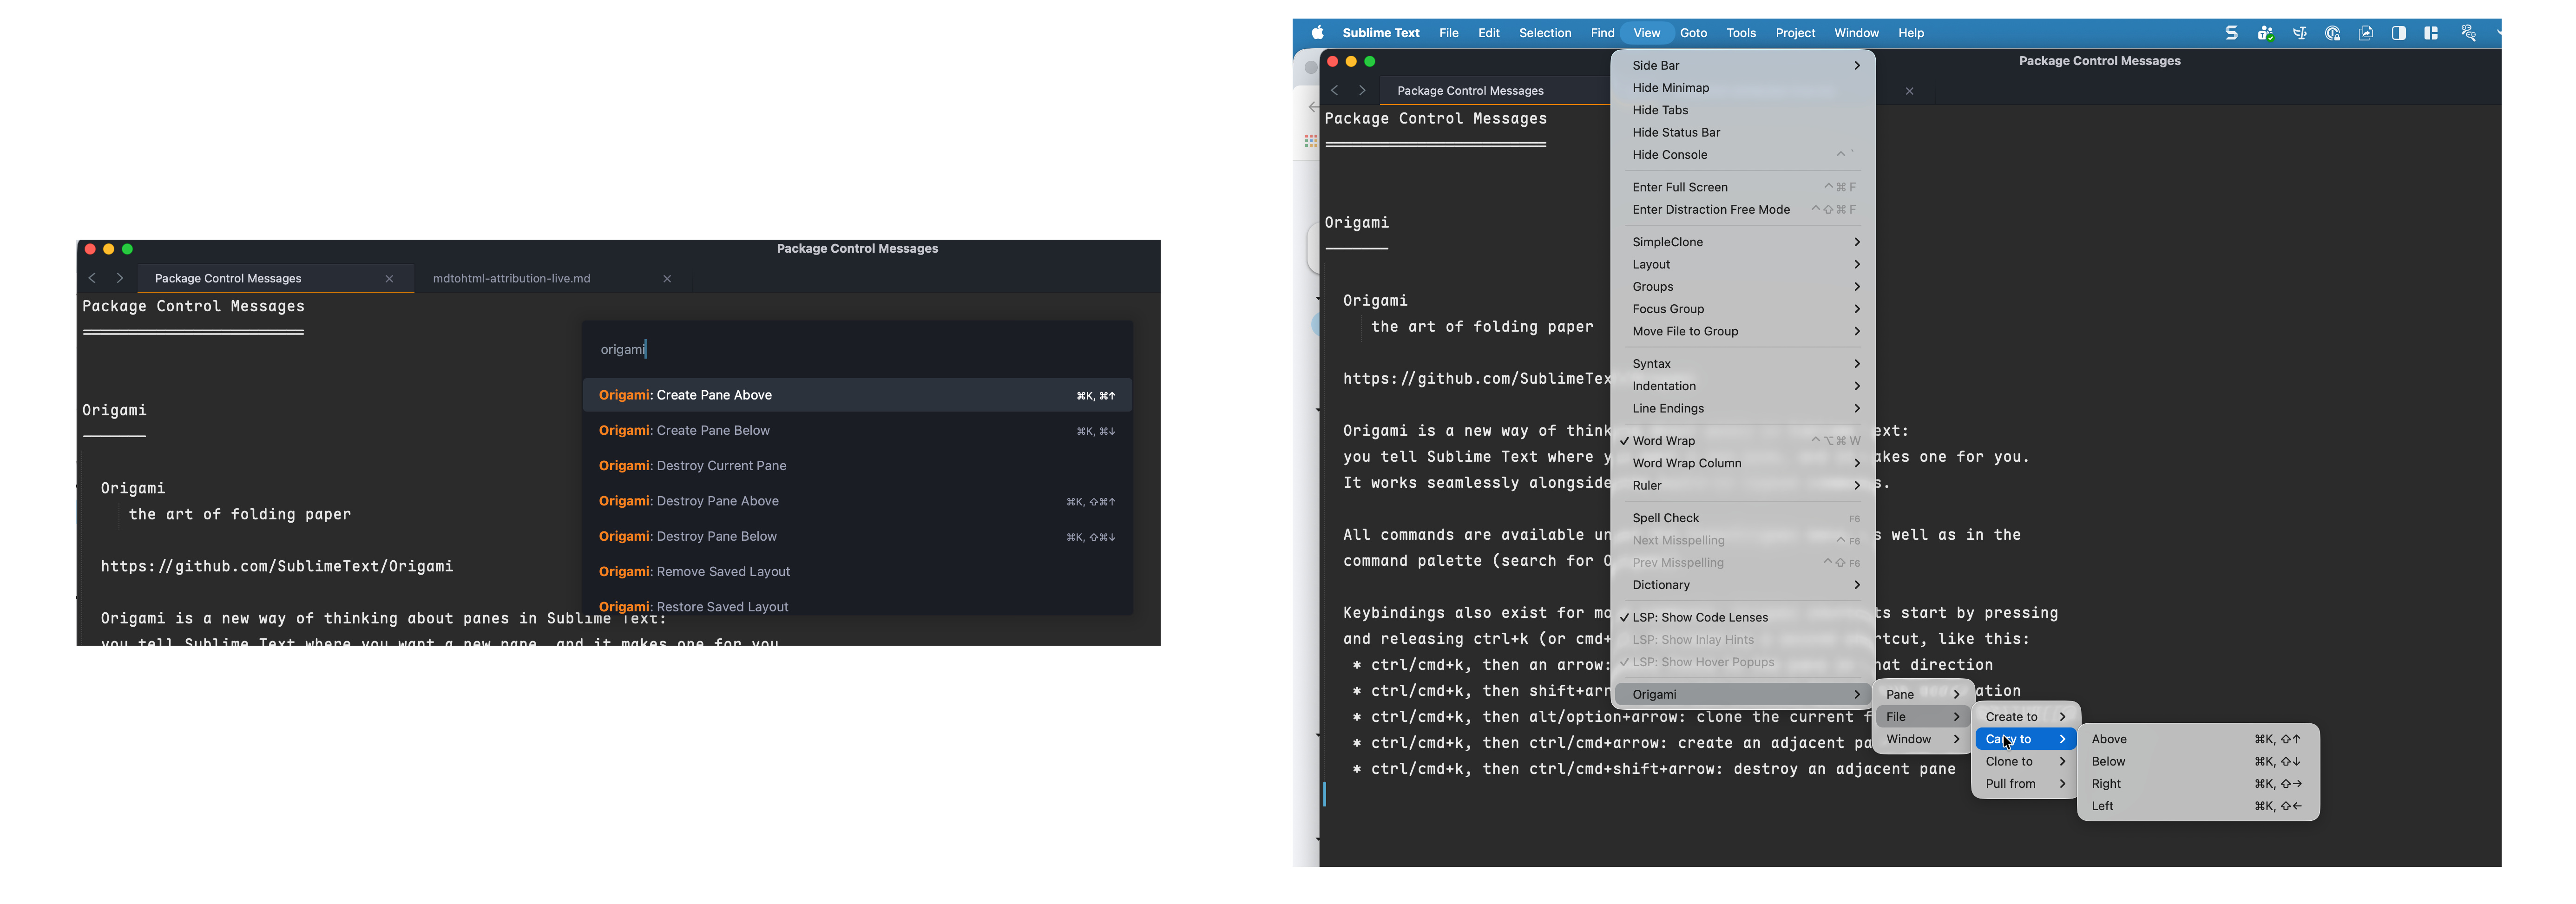The image size is (2576, 904).
Task: Expand Move File to Group submenu
Action: click(1742, 332)
